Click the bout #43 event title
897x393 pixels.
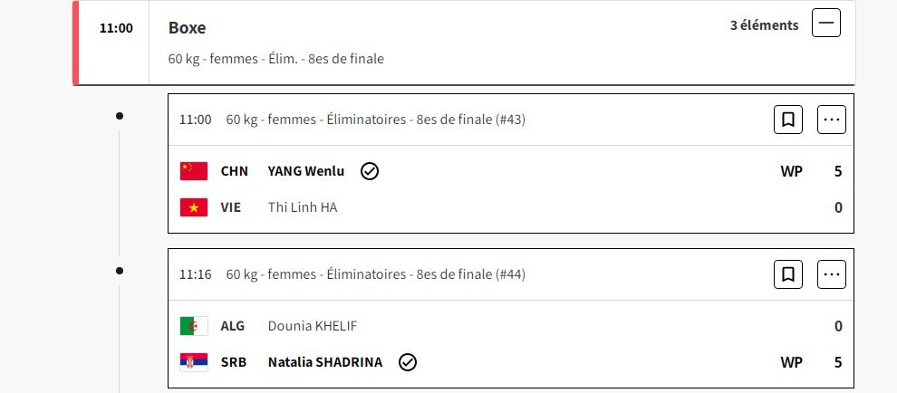[375, 120]
